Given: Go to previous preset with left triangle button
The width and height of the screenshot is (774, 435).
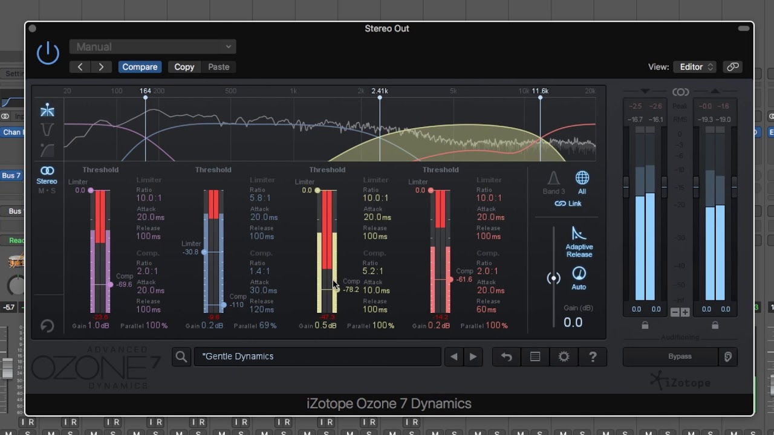Looking at the screenshot, I should [x=454, y=357].
